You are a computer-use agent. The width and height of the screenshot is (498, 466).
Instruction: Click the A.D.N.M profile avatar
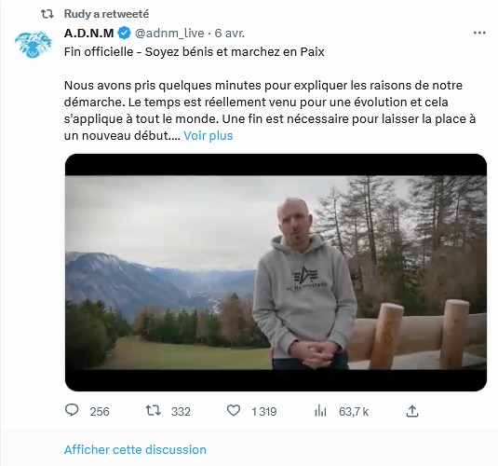click(34, 45)
